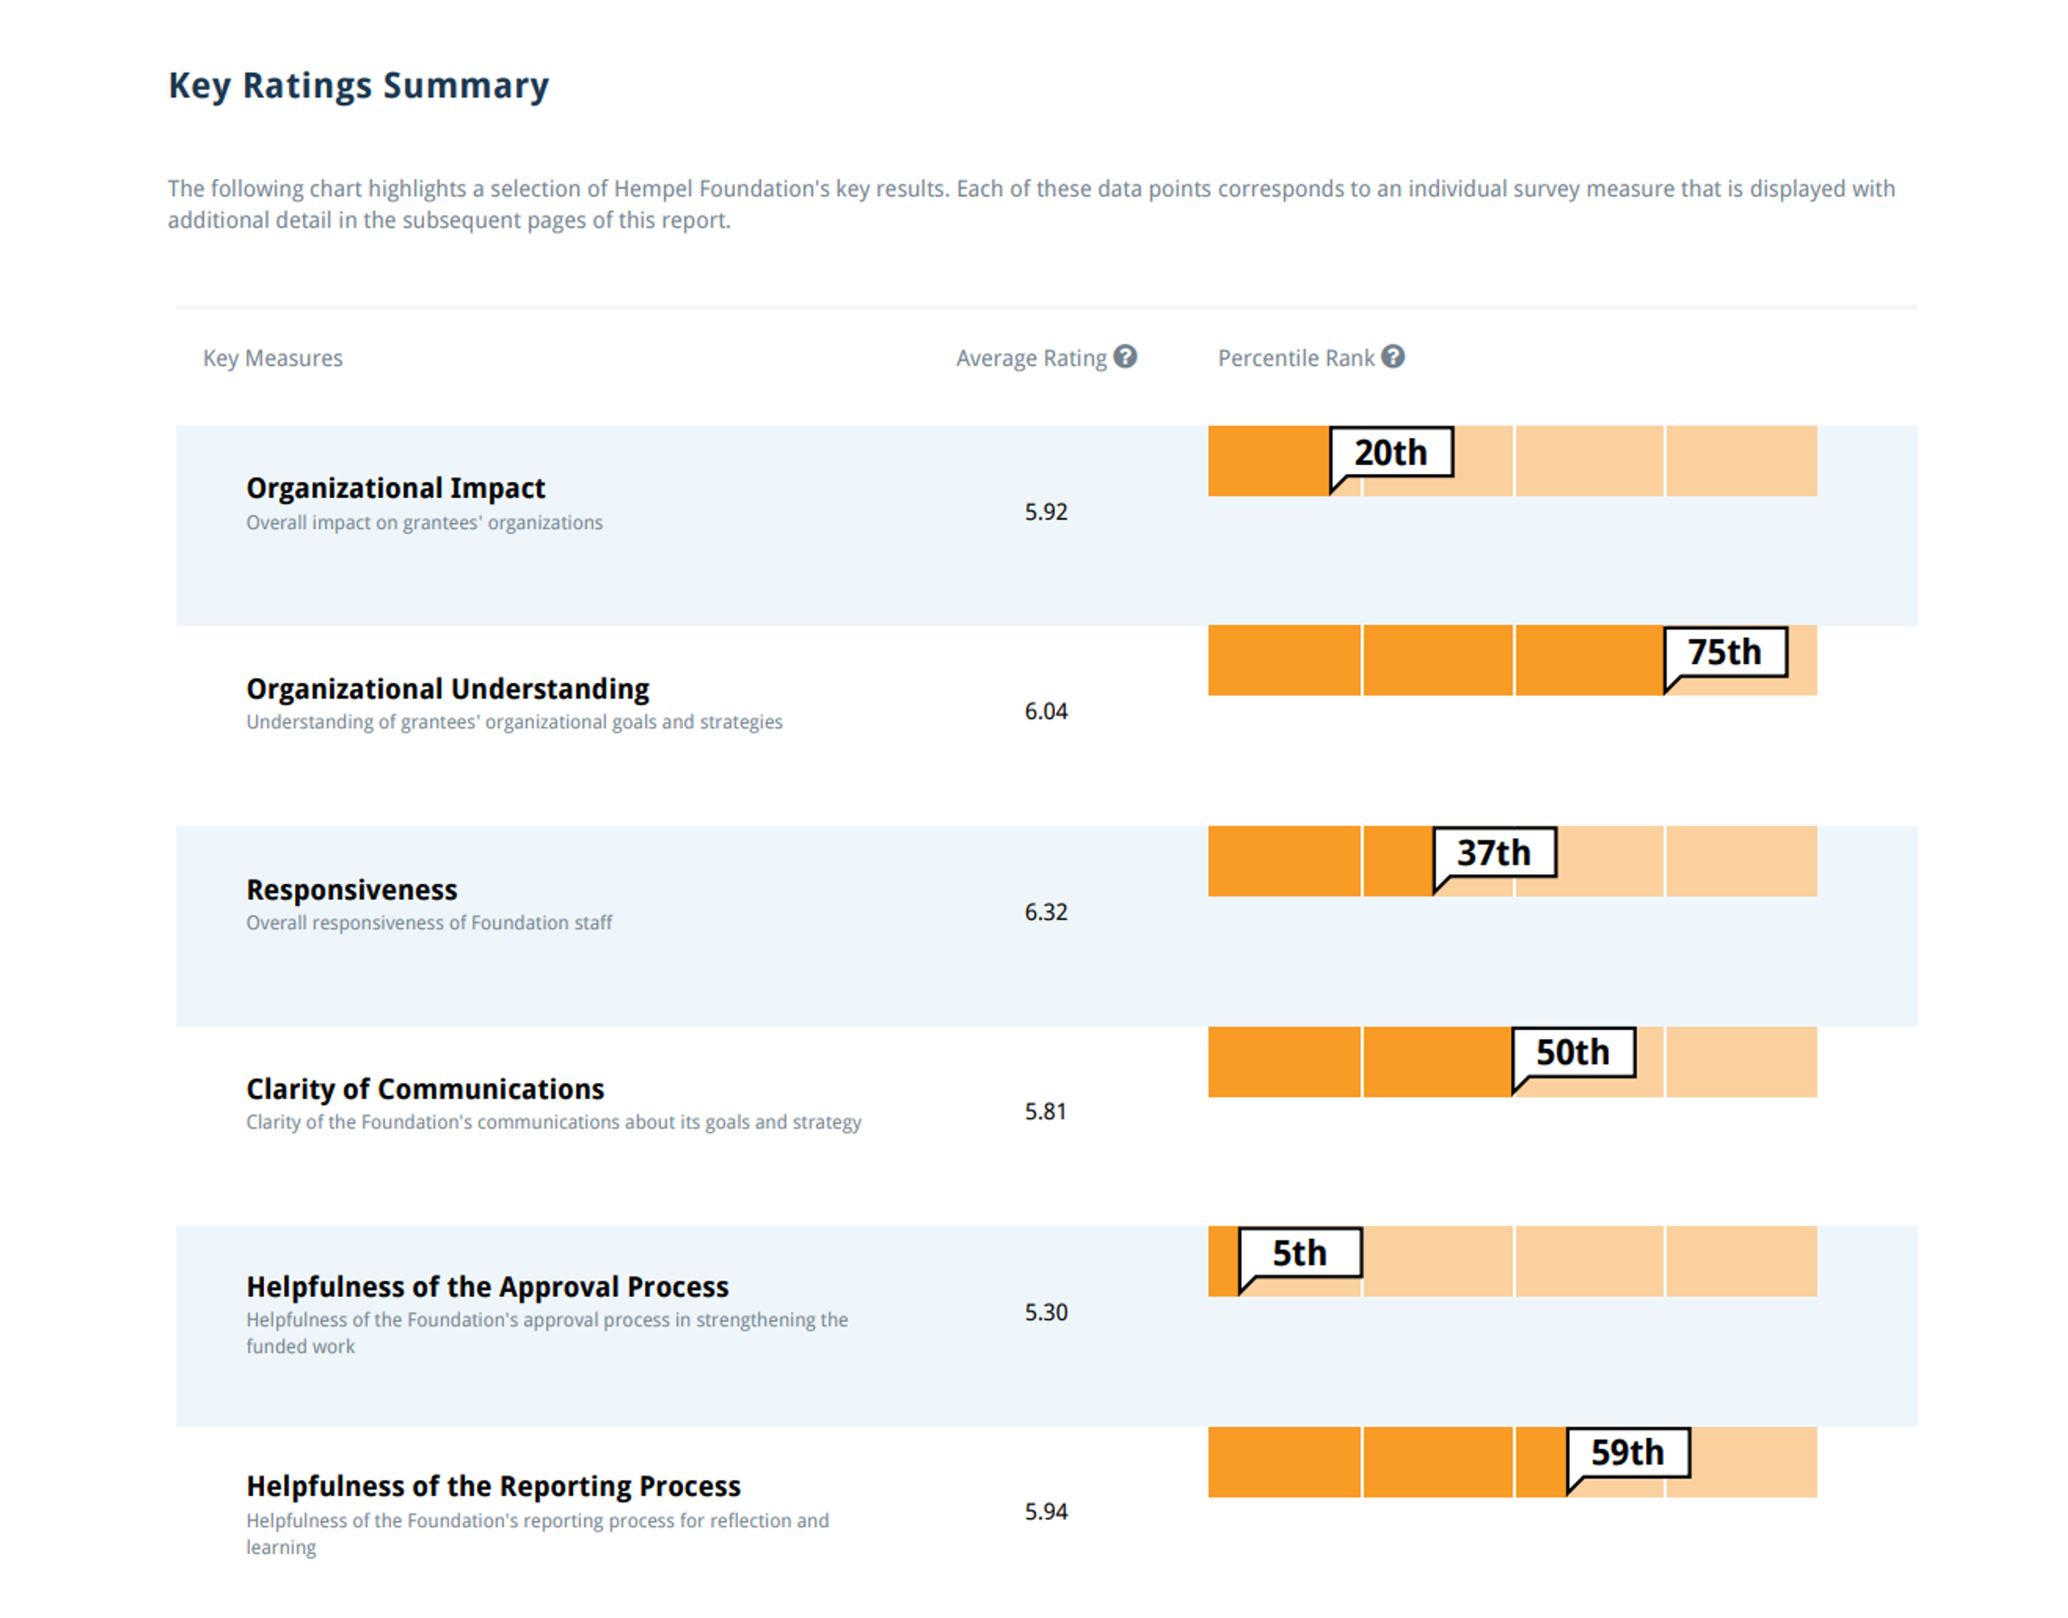This screenshot has width=2068, height=1618.
Task: Open the Organizational Understanding measure
Action: pyautogui.click(x=448, y=689)
